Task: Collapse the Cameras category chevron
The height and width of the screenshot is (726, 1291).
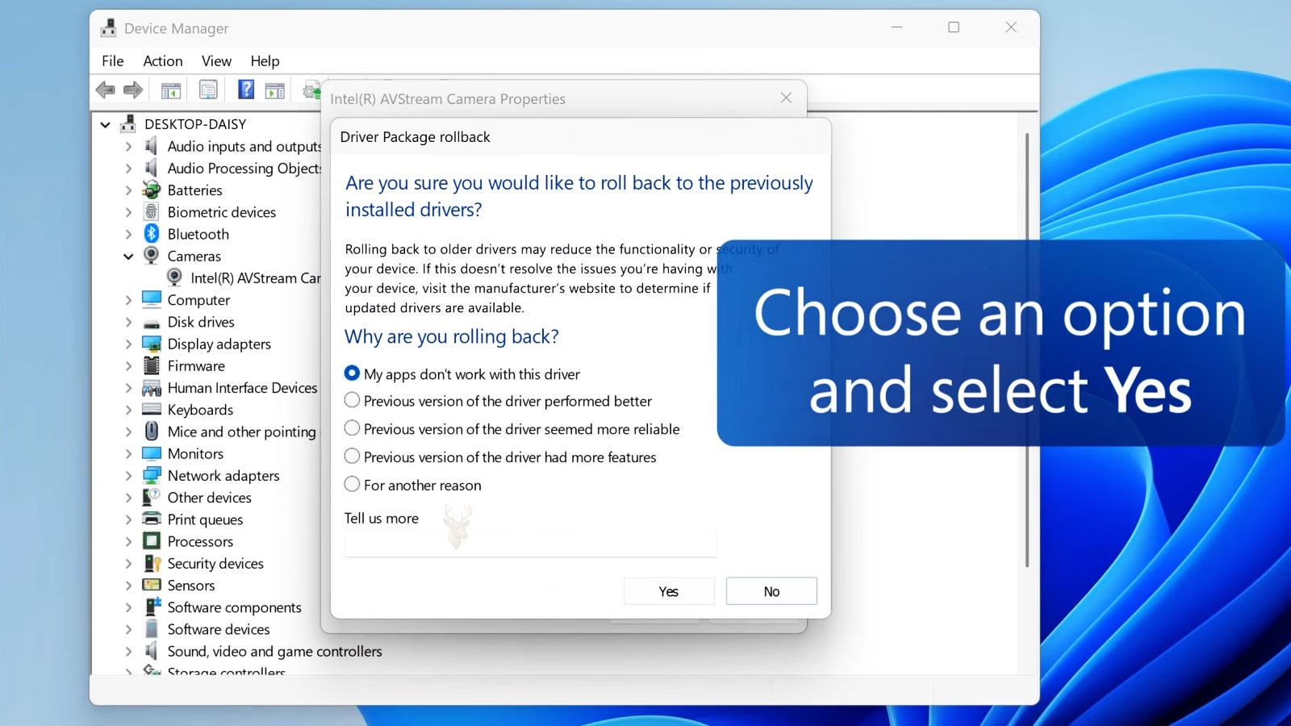Action: [128, 257]
